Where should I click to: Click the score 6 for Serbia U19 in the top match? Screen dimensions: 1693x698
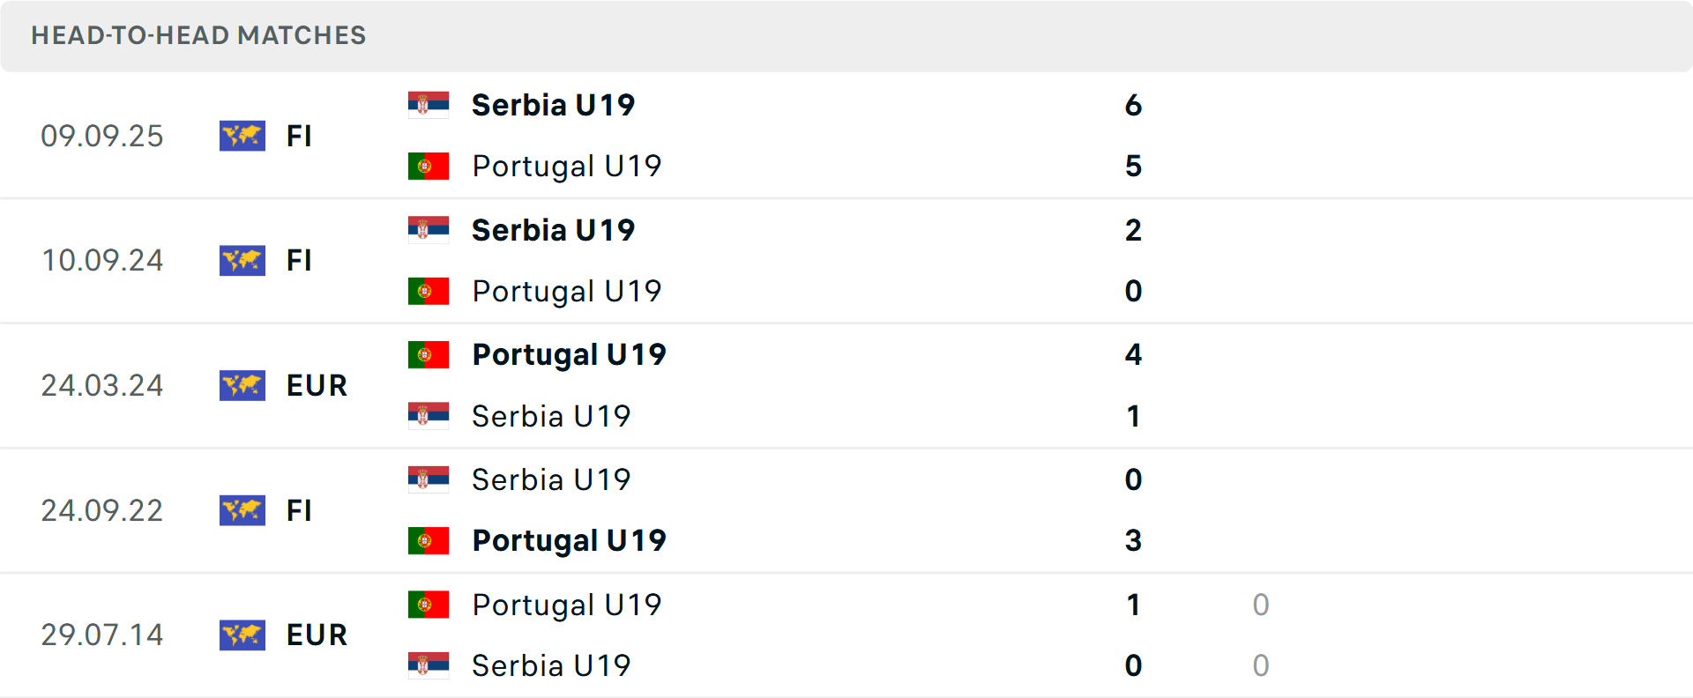(1134, 105)
